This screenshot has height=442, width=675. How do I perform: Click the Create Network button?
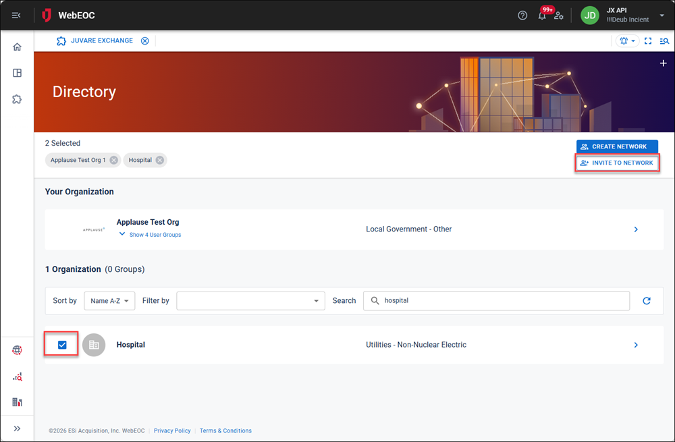[x=617, y=146]
